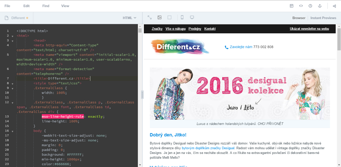Switch to Instant Previews tab
This screenshot has height=167, width=341.
pyautogui.click(x=323, y=18)
